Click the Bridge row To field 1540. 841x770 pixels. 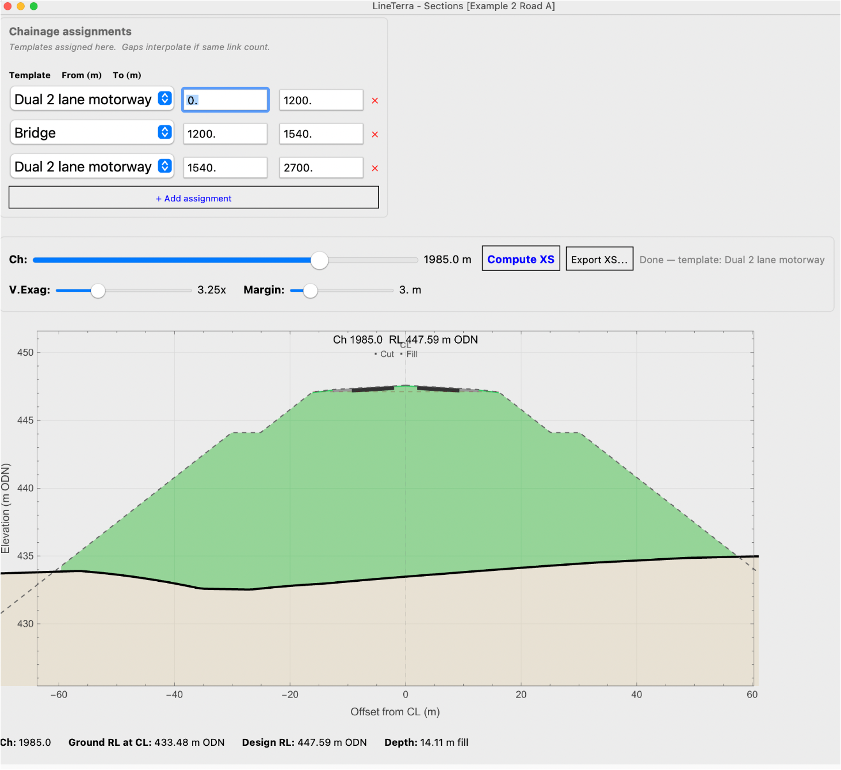click(x=321, y=134)
